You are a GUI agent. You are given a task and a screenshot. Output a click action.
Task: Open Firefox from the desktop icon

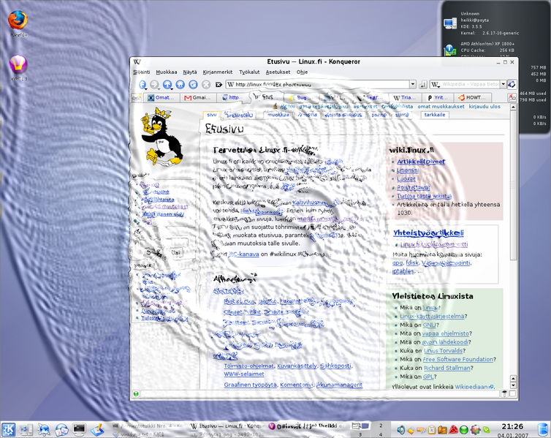[x=18, y=23]
